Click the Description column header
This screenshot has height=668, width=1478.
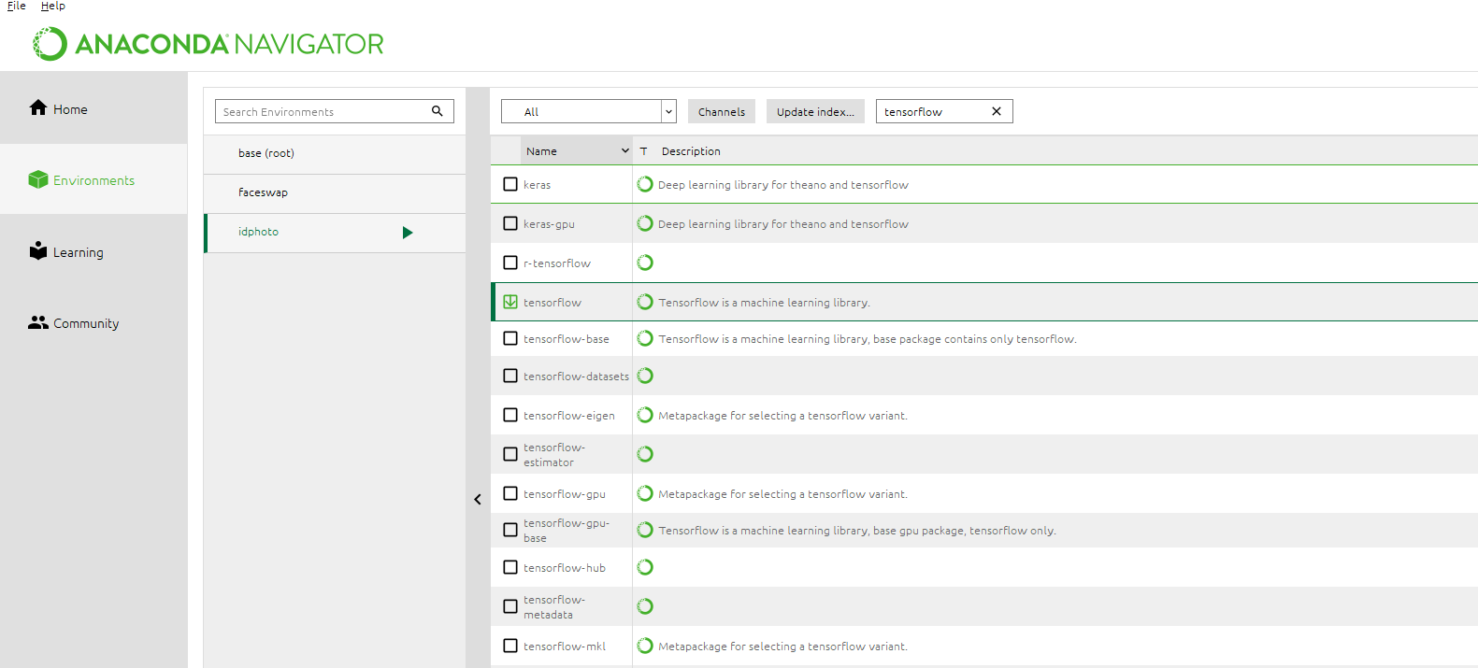pos(691,150)
